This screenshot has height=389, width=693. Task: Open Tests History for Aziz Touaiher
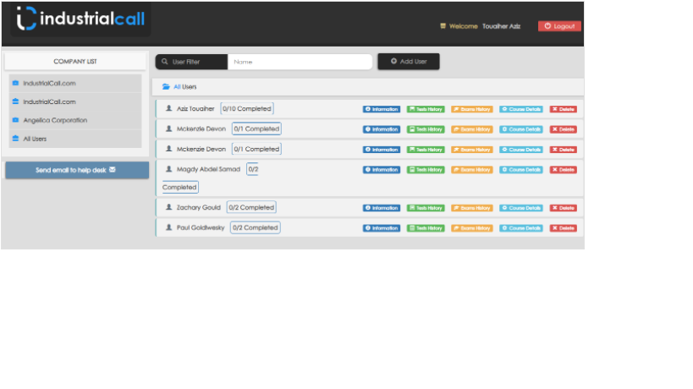pyautogui.click(x=426, y=109)
